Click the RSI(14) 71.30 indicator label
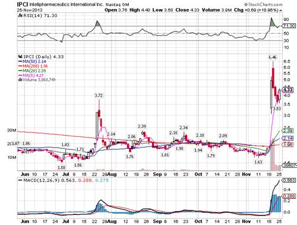The image size is (297, 225). [40, 15]
